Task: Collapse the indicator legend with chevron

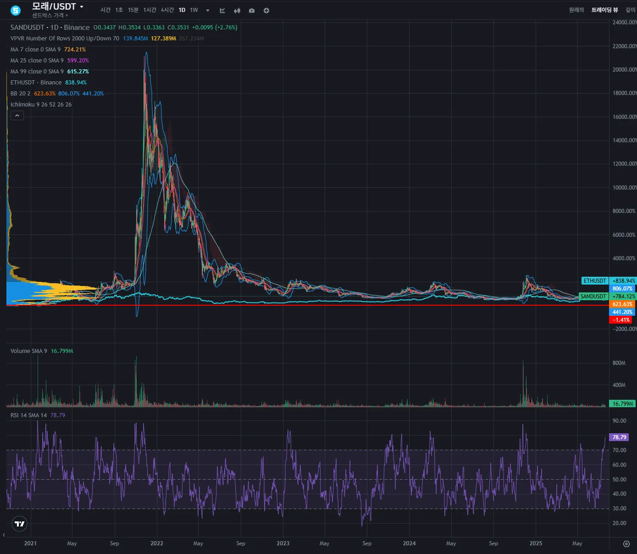Action: 17,116
